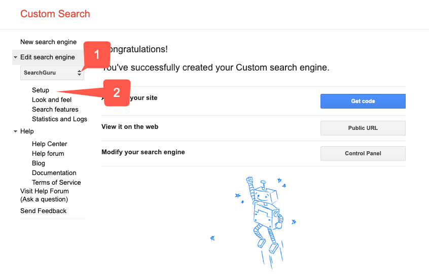The width and height of the screenshot is (429, 274).
Task: Select New search engine
Action: (x=48, y=42)
